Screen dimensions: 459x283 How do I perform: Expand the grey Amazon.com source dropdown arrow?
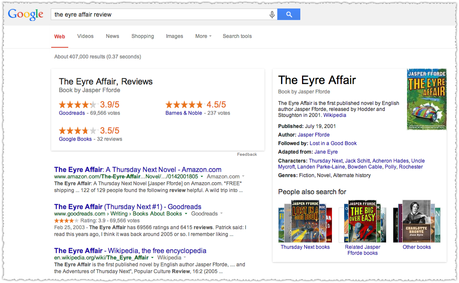(243, 177)
